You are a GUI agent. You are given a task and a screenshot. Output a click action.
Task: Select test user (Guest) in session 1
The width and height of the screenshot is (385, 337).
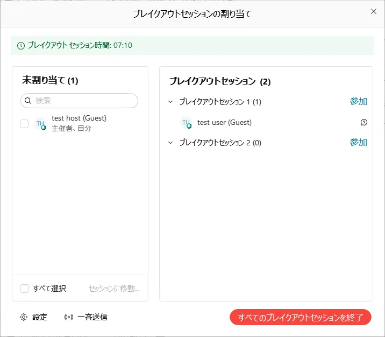(224, 122)
